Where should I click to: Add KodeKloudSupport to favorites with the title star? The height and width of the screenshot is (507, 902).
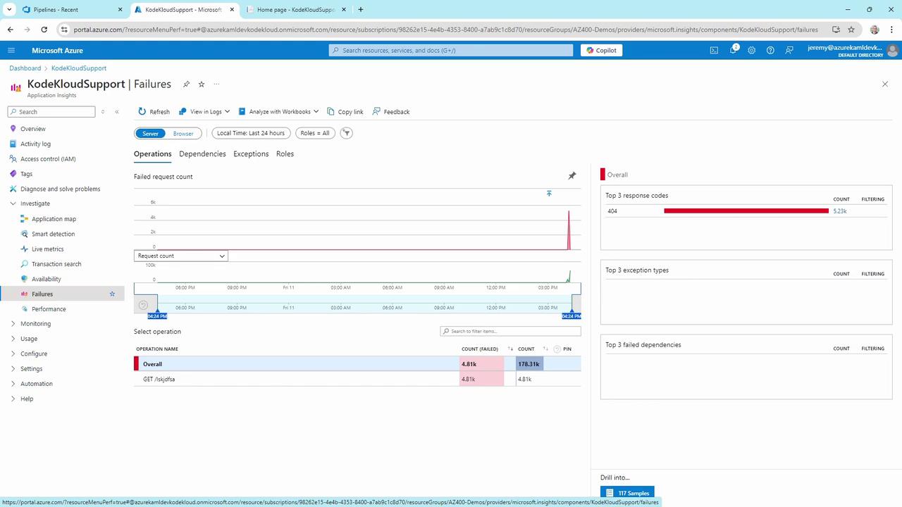pos(202,84)
